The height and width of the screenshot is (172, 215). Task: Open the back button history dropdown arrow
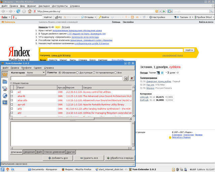click(x=7, y=11)
